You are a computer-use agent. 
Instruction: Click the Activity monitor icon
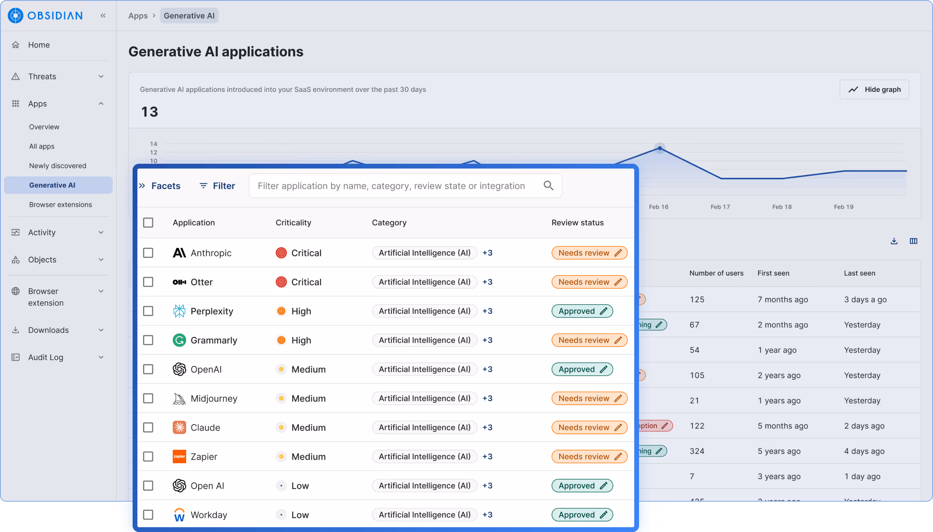[16, 232]
